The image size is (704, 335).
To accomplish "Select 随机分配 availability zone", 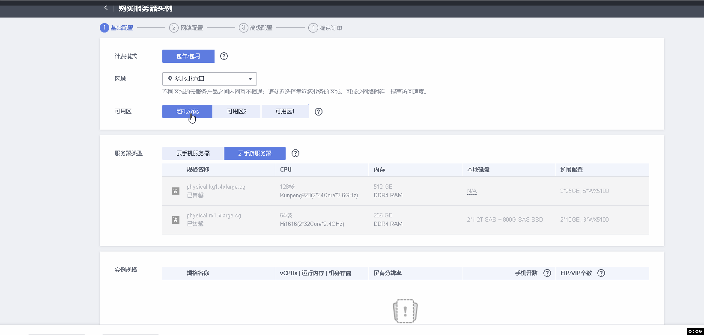I will 187,111.
